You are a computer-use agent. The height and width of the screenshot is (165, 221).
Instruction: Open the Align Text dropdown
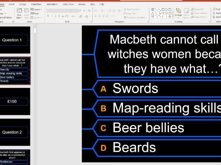coord(131,13)
